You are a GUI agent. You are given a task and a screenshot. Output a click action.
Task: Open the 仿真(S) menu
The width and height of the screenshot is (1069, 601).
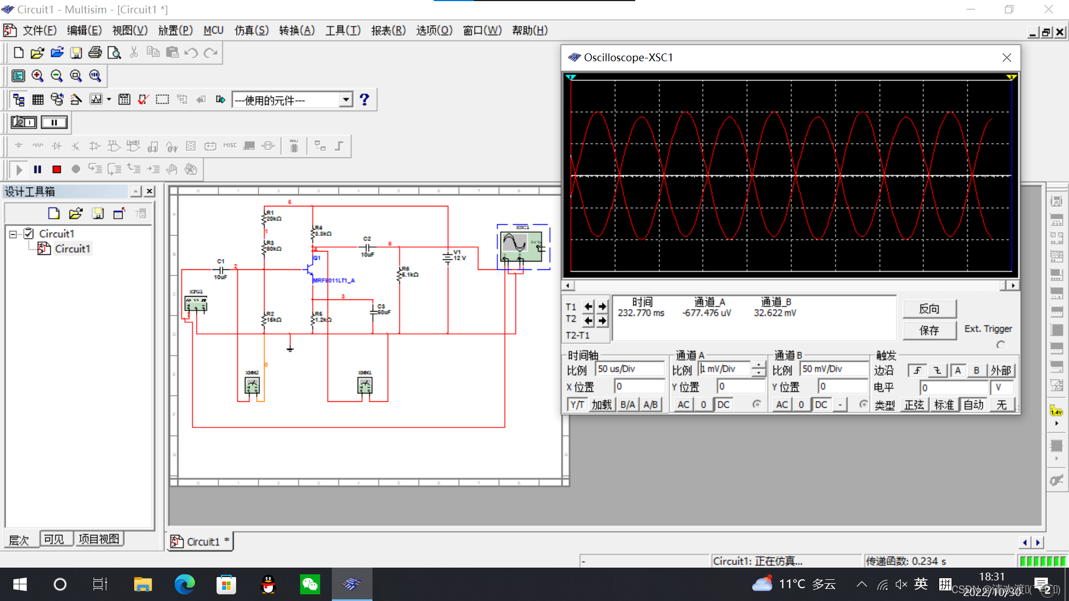(x=251, y=31)
